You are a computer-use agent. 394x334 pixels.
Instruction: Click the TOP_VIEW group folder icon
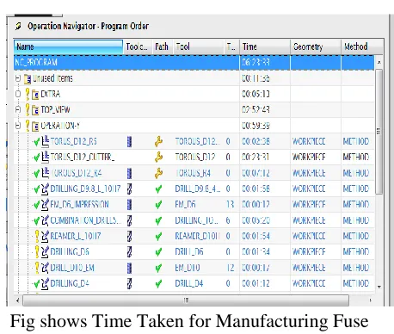click(x=35, y=110)
